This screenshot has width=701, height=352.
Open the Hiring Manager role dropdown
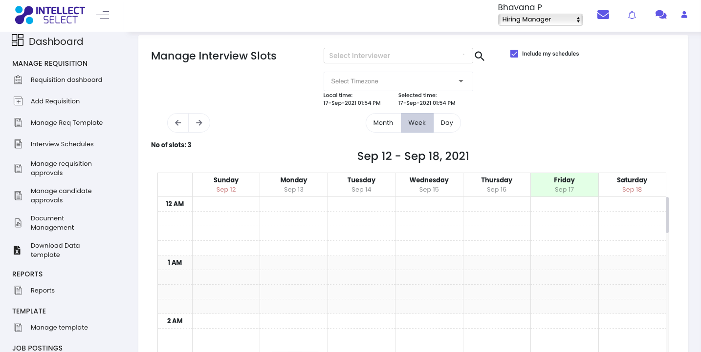pos(541,20)
